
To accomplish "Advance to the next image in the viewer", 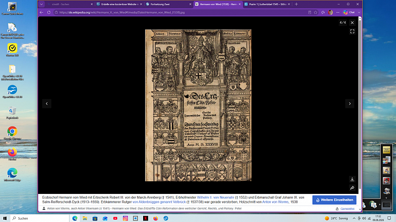I will [350, 104].
